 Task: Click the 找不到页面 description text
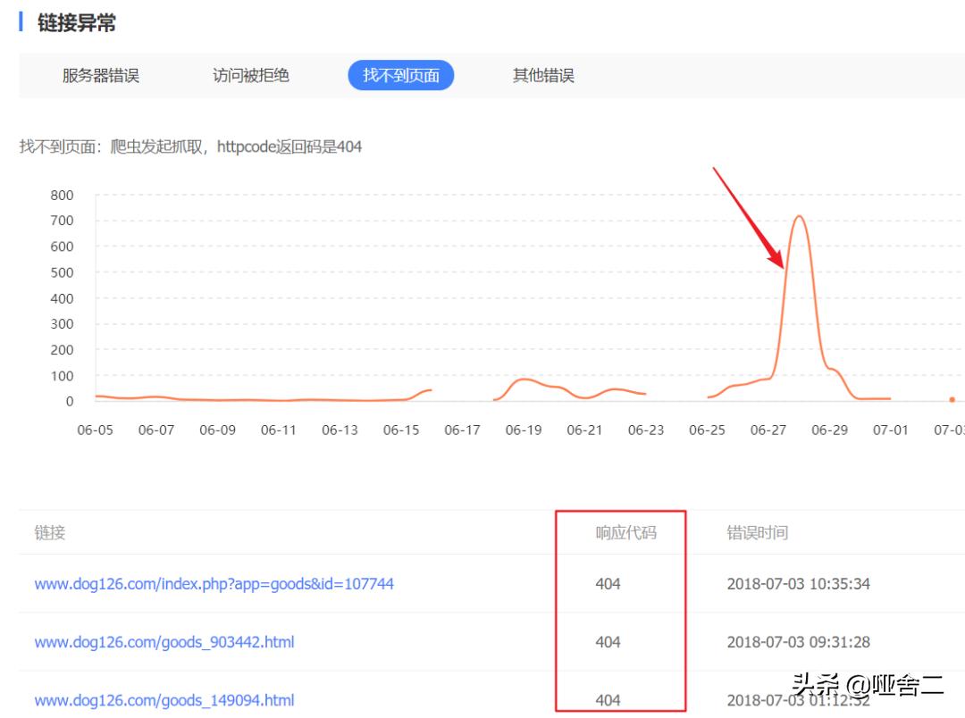click(x=191, y=146)
